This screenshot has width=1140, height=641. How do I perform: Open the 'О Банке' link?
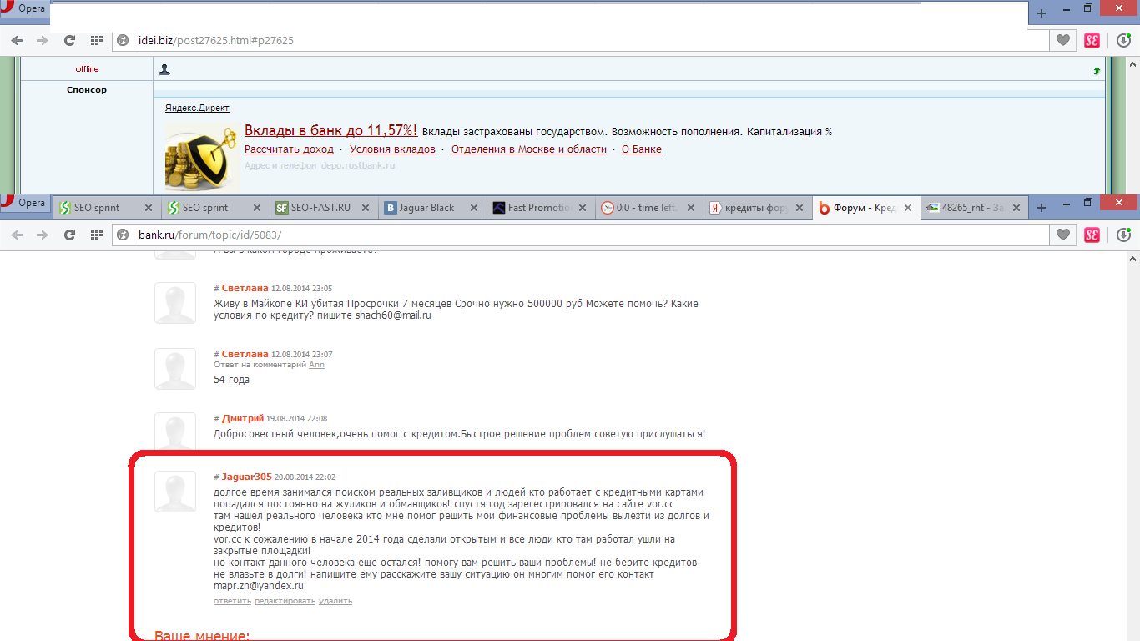[x=642, y=149]
